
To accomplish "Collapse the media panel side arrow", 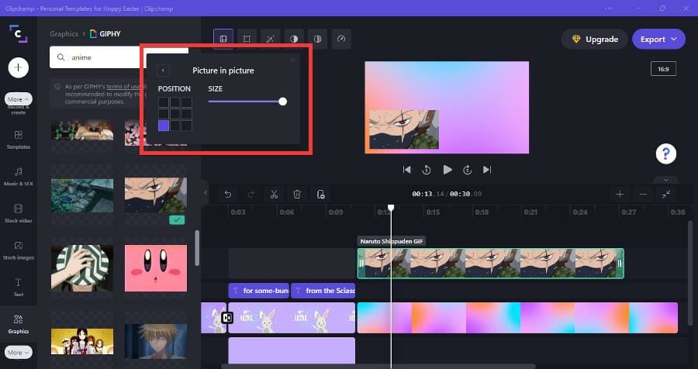I will point(206,193).
